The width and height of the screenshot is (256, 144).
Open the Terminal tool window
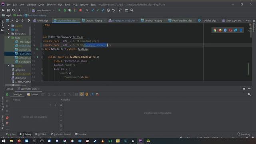tap(81, 134)
